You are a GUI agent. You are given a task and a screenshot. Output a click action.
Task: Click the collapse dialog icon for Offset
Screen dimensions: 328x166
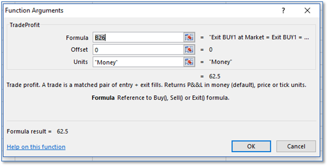[189, 50]
